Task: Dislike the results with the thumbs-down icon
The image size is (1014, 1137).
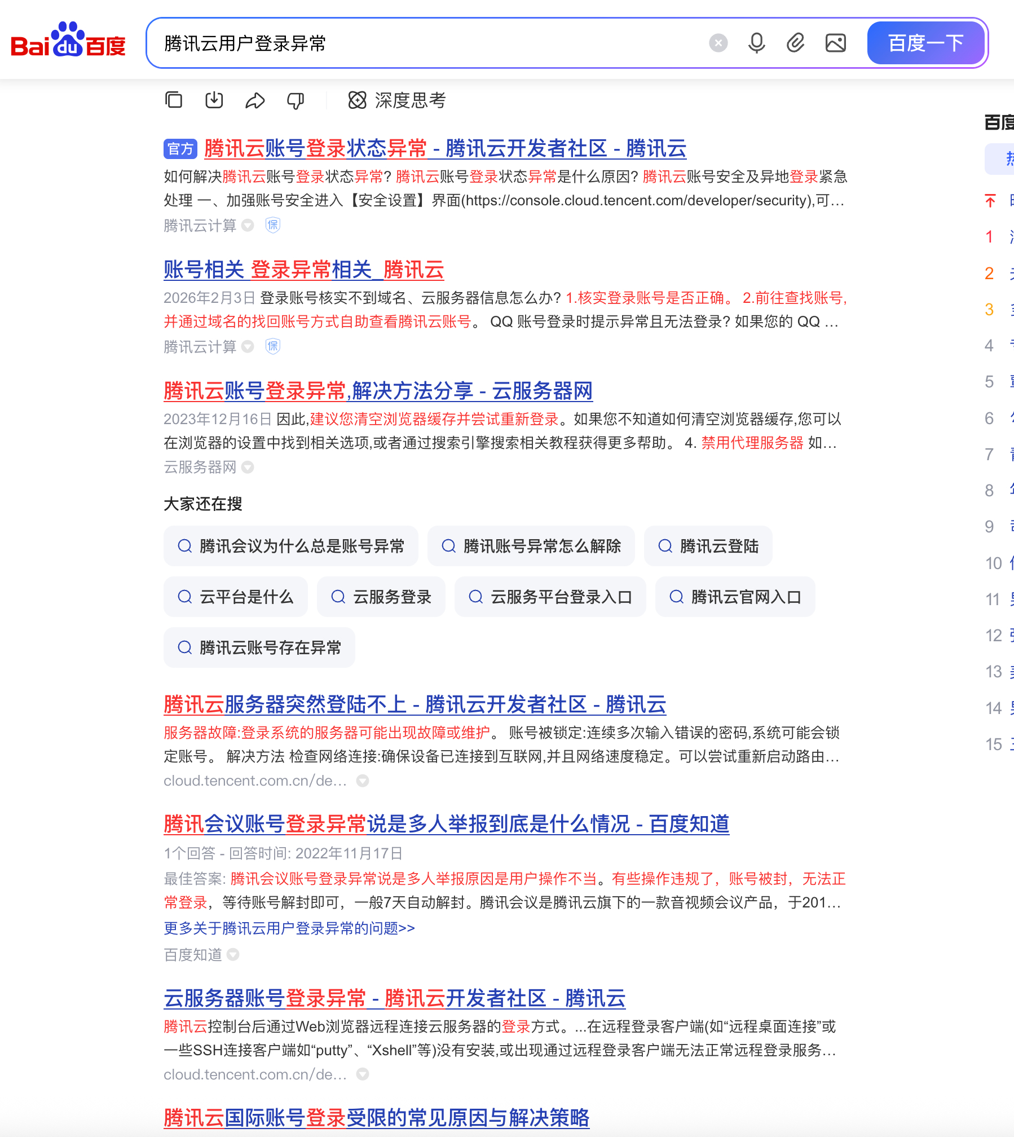Action: pos(296,100)
